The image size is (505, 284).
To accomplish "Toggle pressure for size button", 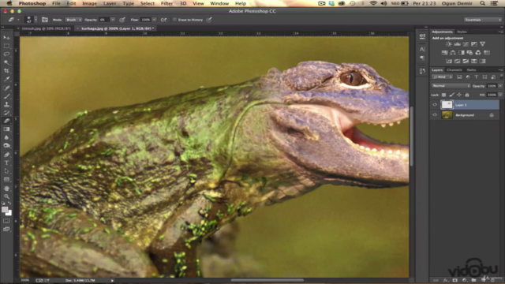I will point(209,20).
